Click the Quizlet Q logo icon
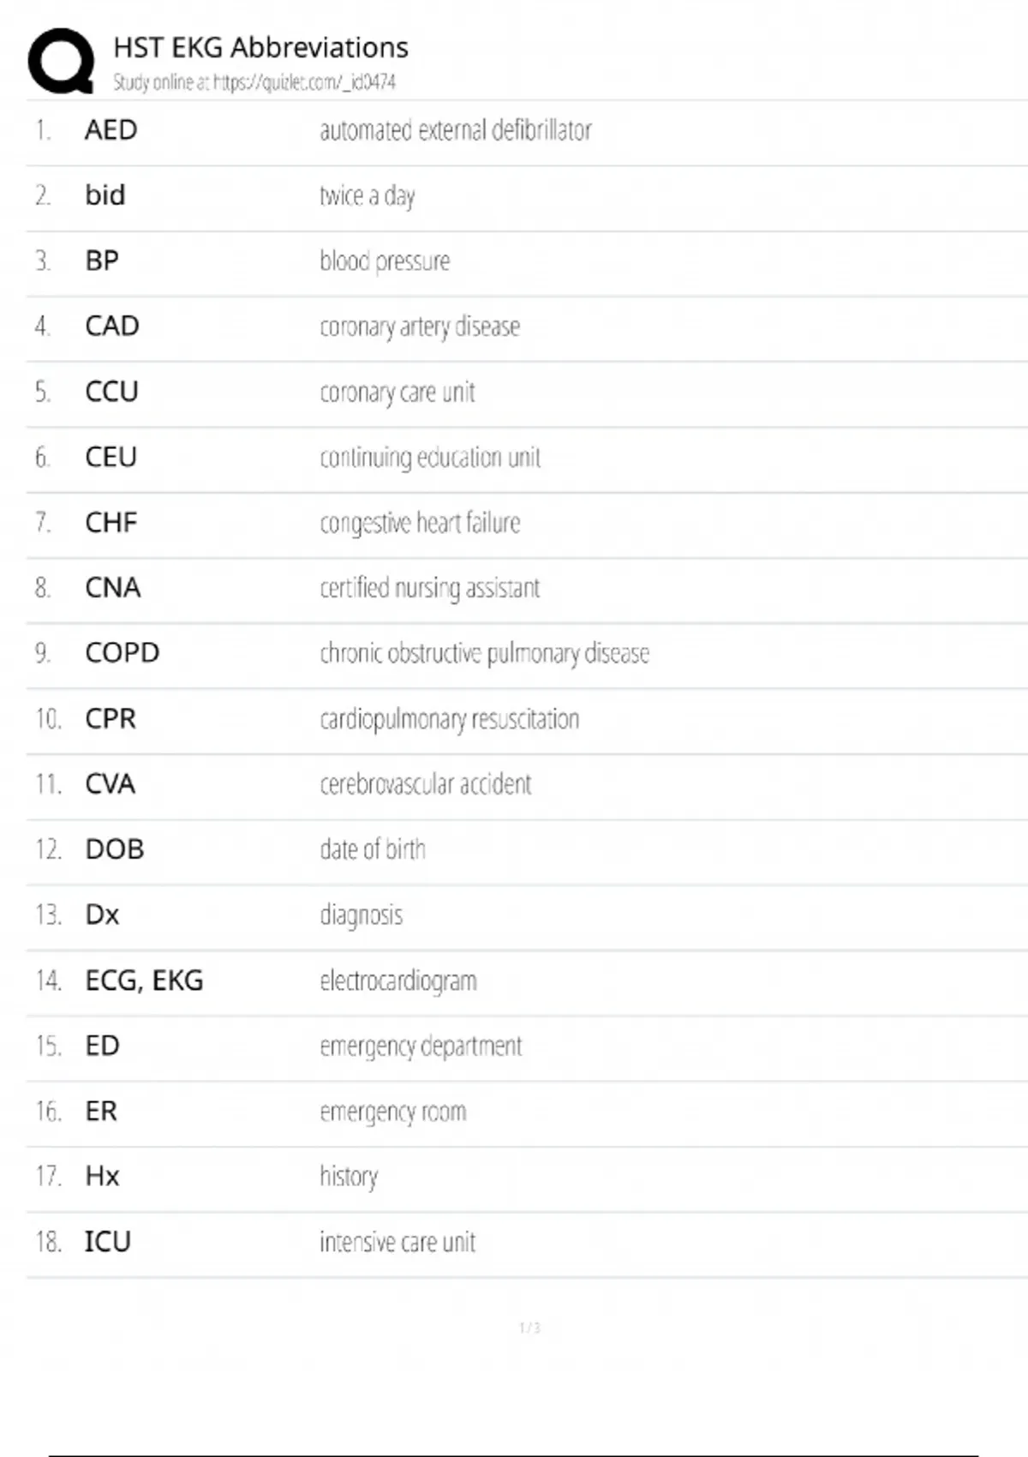The height and width of the screenshot is (1457, 1028). [x=61, y=61]
